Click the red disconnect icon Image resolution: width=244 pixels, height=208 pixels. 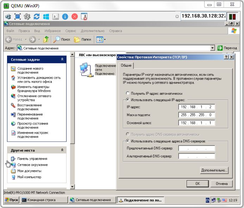75,16
